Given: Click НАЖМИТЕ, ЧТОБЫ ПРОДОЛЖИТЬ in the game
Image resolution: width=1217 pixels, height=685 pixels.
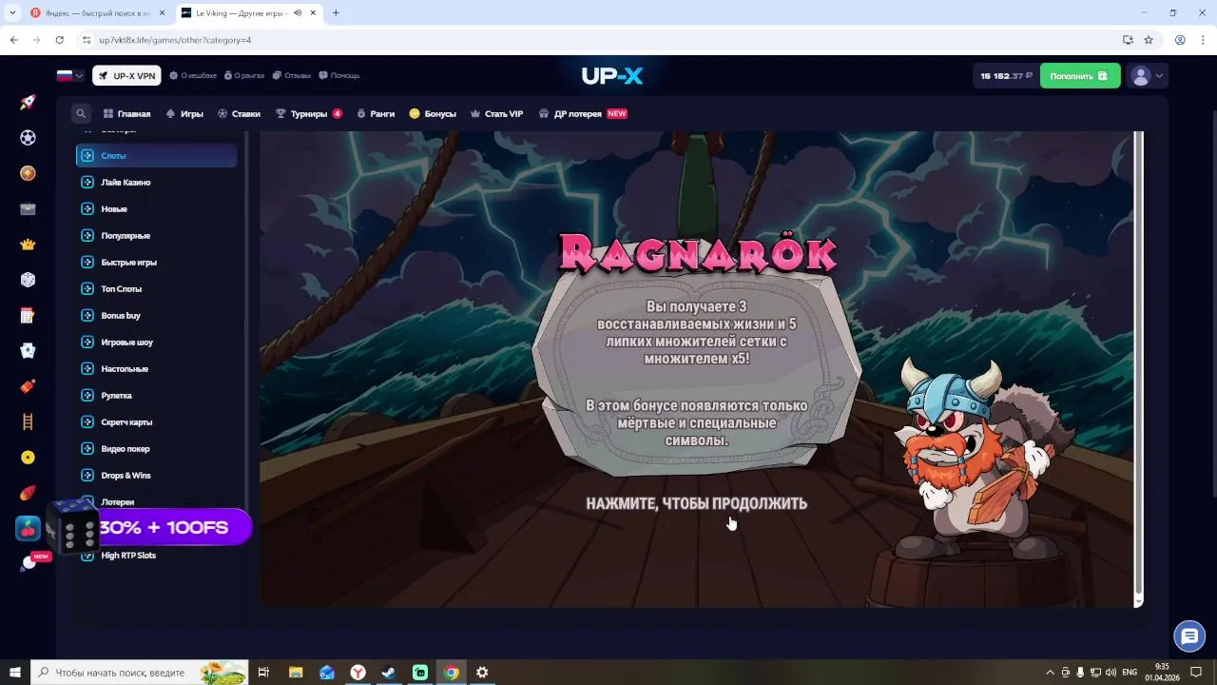Looking at the screenshot, I should point(696,503).
